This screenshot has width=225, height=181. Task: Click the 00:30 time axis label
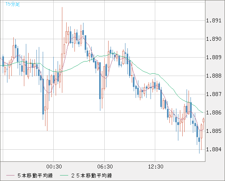54,167
